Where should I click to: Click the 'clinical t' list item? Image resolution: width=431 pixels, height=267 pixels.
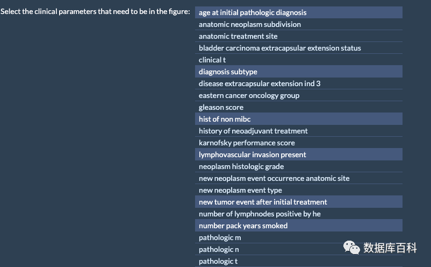(212, 60)
